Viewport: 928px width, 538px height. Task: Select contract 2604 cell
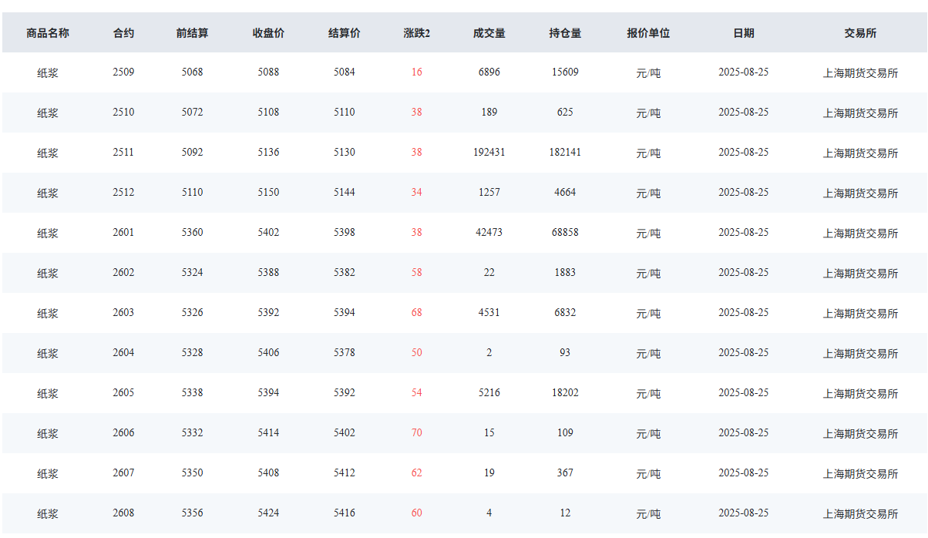[x=123, y=353]
